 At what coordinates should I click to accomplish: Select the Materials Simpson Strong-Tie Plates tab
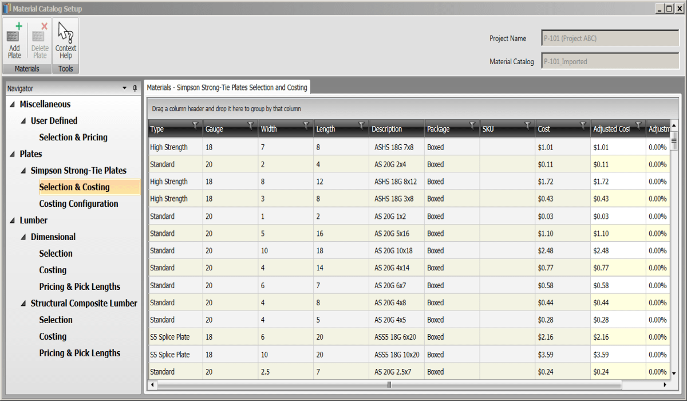point(227,88)
